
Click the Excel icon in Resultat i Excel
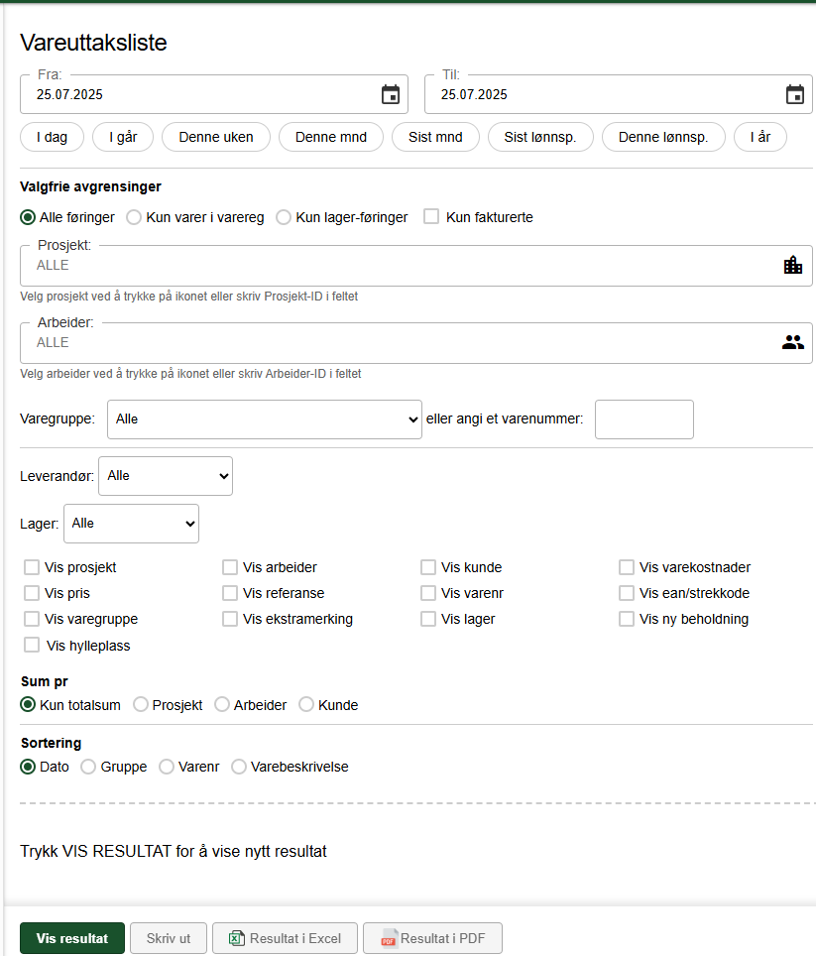click(x=236, y=938)
